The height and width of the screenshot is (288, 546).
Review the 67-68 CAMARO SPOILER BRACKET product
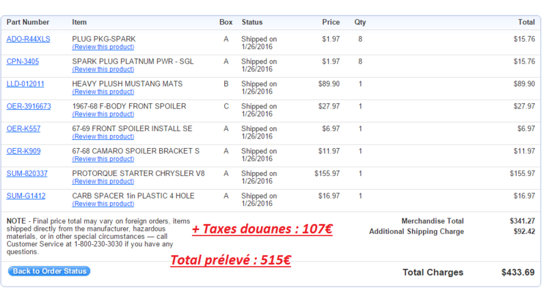103,159
